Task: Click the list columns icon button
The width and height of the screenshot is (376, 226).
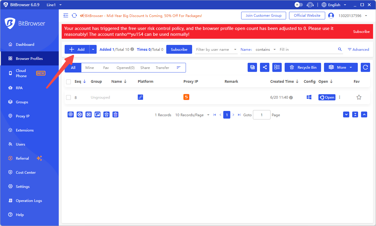Action: [277, 67]
